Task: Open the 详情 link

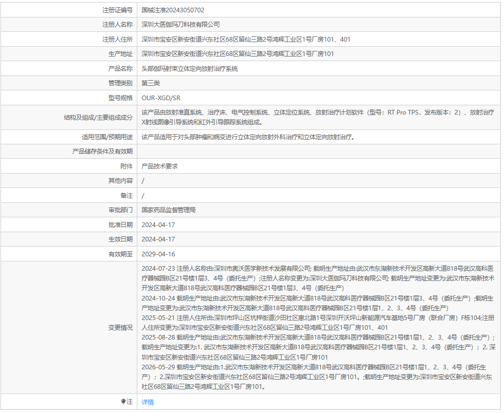Action: (x=148, y=402)
